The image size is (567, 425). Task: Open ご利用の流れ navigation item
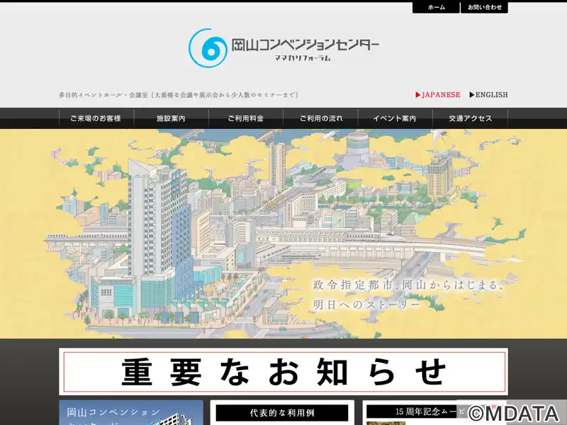point(320,118)
